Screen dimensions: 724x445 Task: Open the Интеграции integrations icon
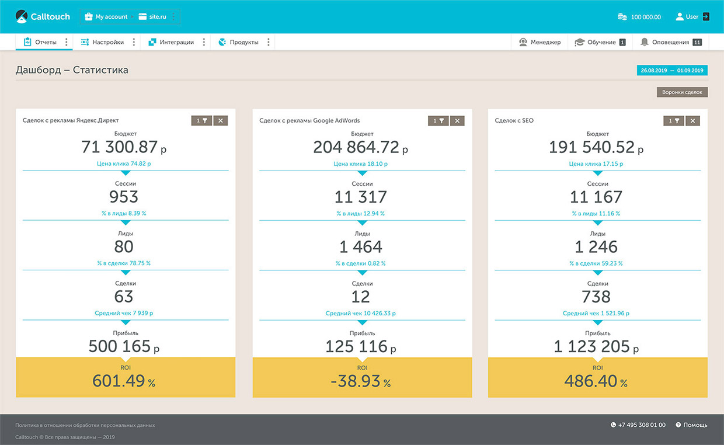tap(154, 41)
